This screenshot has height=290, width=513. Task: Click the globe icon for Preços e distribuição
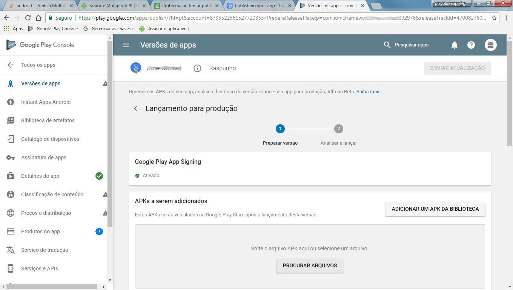(x=11, y=213)
